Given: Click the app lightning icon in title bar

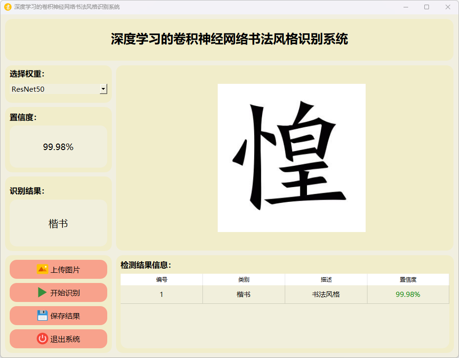Looking at the screenshot, I should pyautogui.click(x=7, y=7).
